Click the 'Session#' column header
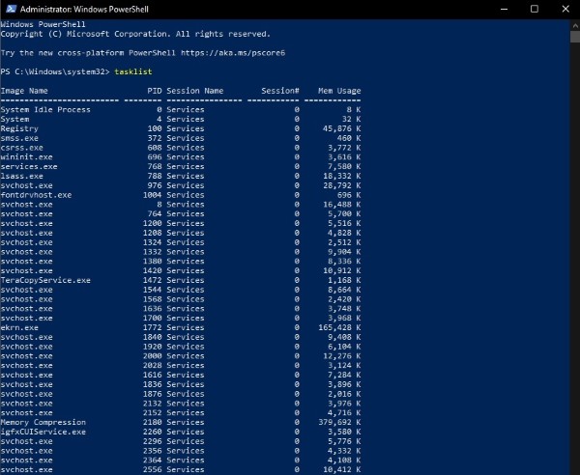The width and height of the screenshot is (580, 475). [x=280, y=91]
